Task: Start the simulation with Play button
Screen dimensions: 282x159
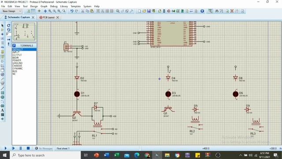Action: (5, 148)
